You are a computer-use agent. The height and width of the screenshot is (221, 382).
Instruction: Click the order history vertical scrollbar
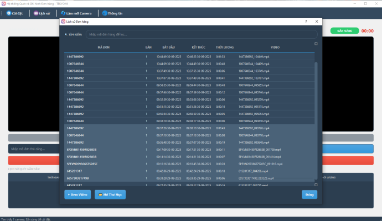316,110
